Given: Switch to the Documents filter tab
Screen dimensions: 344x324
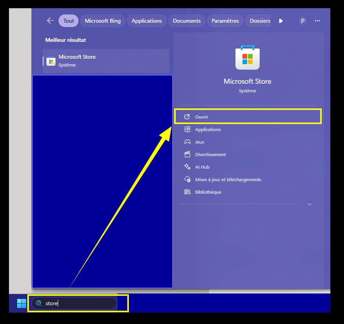Looking at the screenshot, I should point(187,21).
